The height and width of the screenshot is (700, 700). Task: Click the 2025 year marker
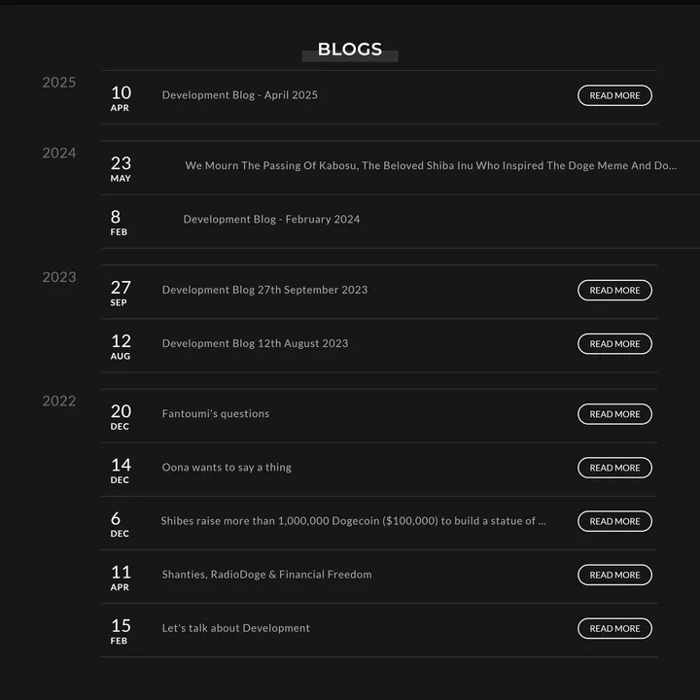tap(58, 83)
